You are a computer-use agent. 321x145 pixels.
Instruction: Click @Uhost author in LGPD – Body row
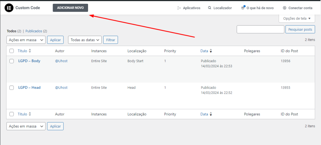click(x=61, y=61)
